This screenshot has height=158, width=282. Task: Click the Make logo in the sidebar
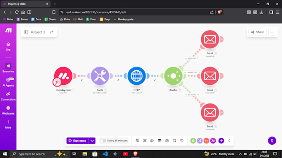(x=8, y=30)
